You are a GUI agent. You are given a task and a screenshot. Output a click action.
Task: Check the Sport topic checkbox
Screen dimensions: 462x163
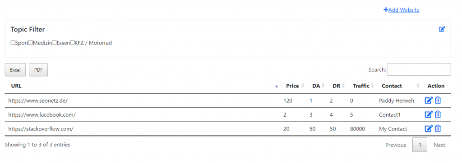coord(13,43)
